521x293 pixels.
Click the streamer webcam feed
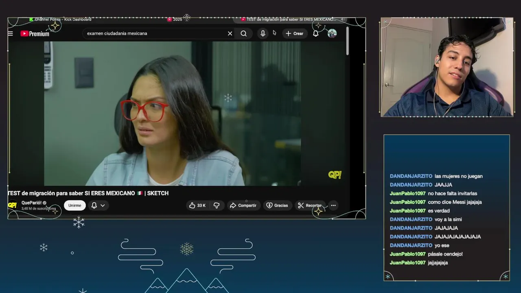[x=447, y=68]
